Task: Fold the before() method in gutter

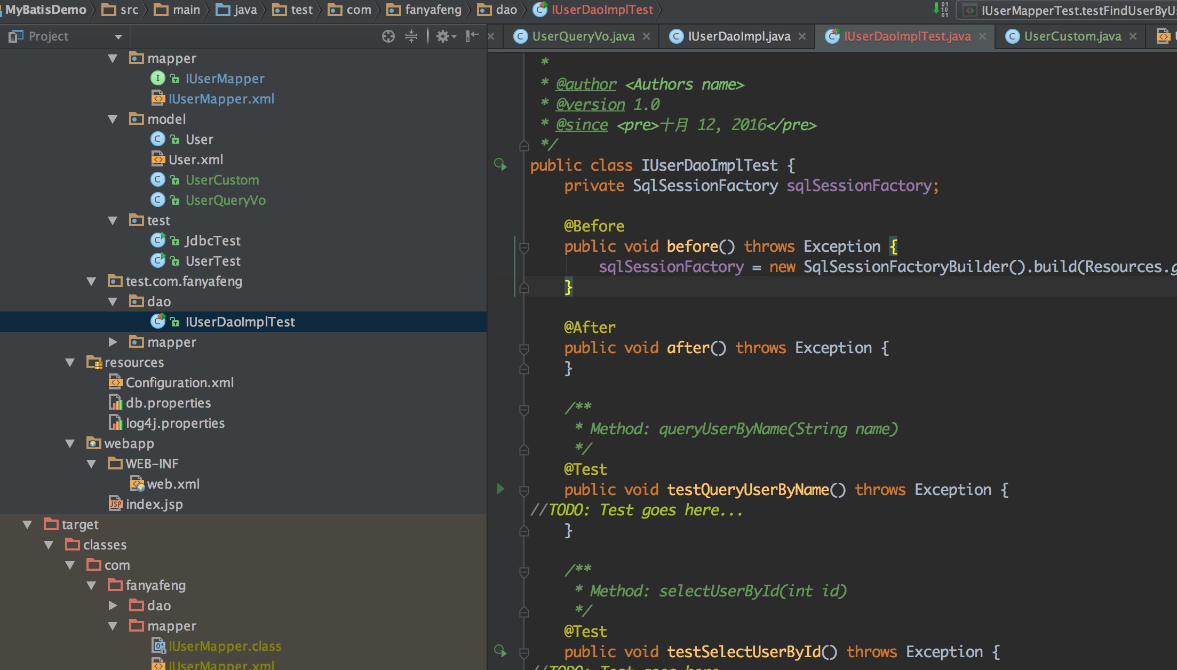Action: coord(524,247)
